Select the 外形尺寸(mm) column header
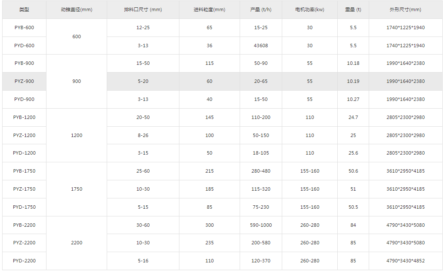444x271 pixels. (x=405, y=9)
